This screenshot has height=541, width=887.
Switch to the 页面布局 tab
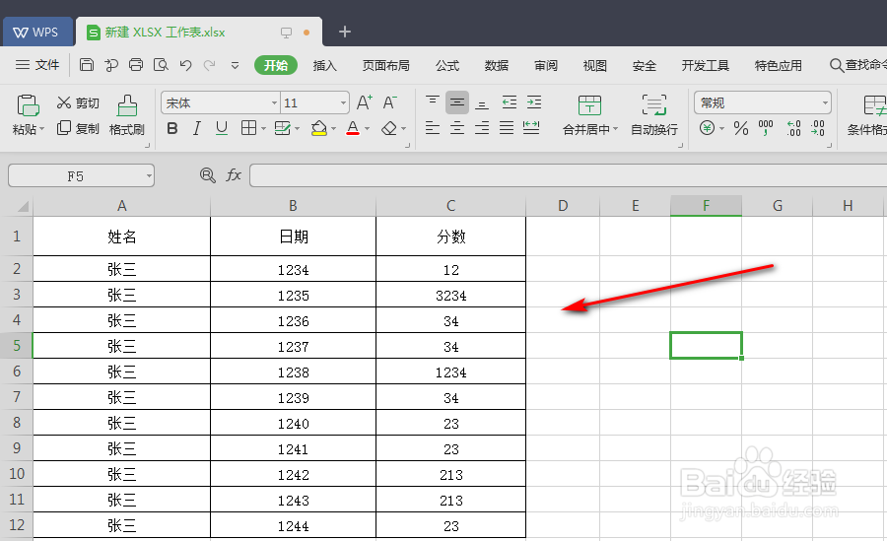[385, 66]
